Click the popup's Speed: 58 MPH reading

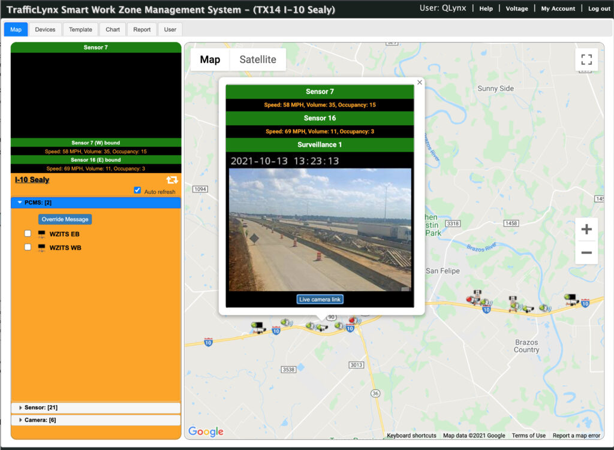coord(320,105)
